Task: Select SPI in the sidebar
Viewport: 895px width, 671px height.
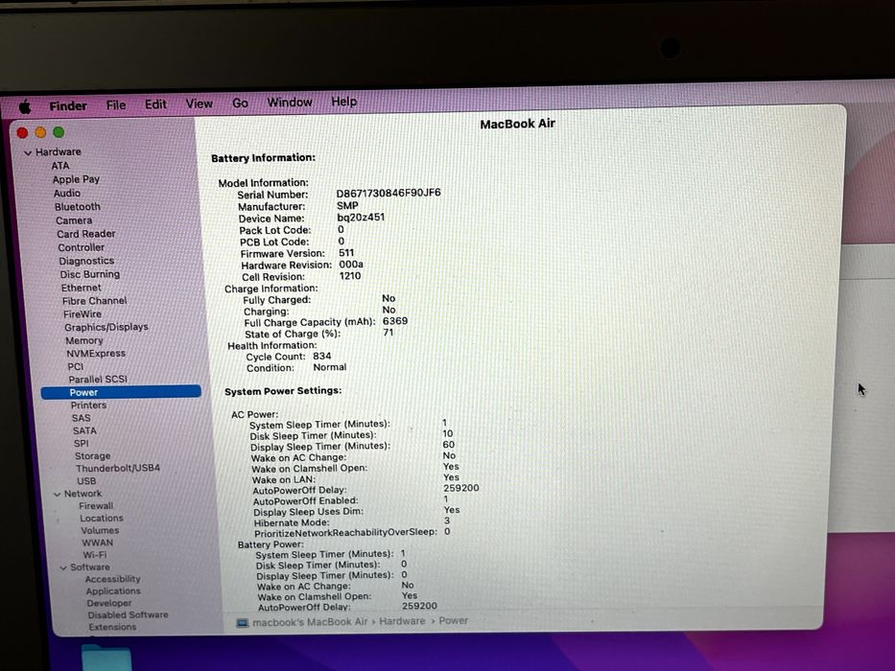Action: (x=81, y=443)
